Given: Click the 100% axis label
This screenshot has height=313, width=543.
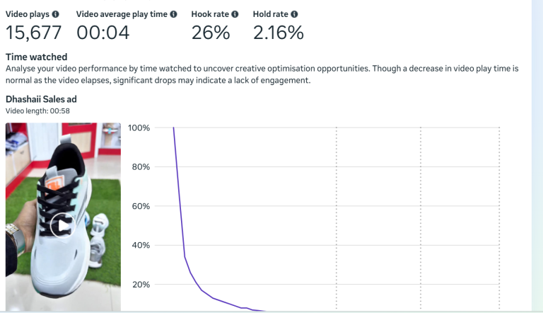Looking at the screenshot, I should click(139, 128).
